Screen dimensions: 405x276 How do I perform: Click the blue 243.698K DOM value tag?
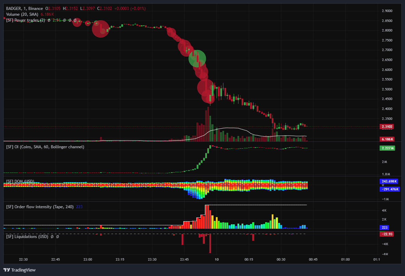[389, 181]
